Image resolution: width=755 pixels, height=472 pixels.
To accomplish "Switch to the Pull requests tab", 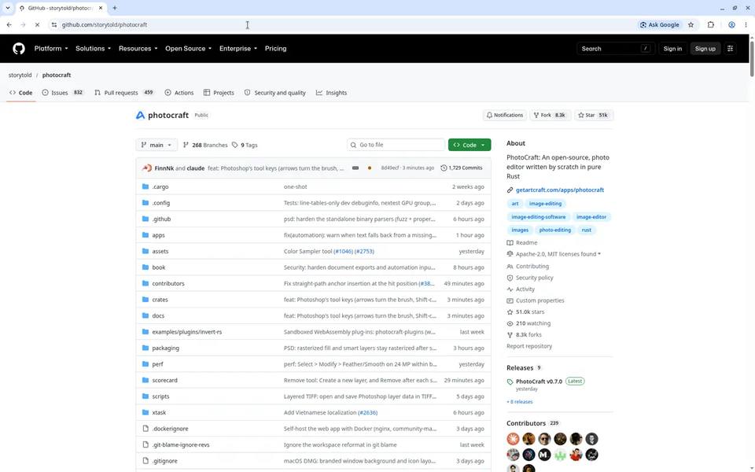I will (124, 93).
